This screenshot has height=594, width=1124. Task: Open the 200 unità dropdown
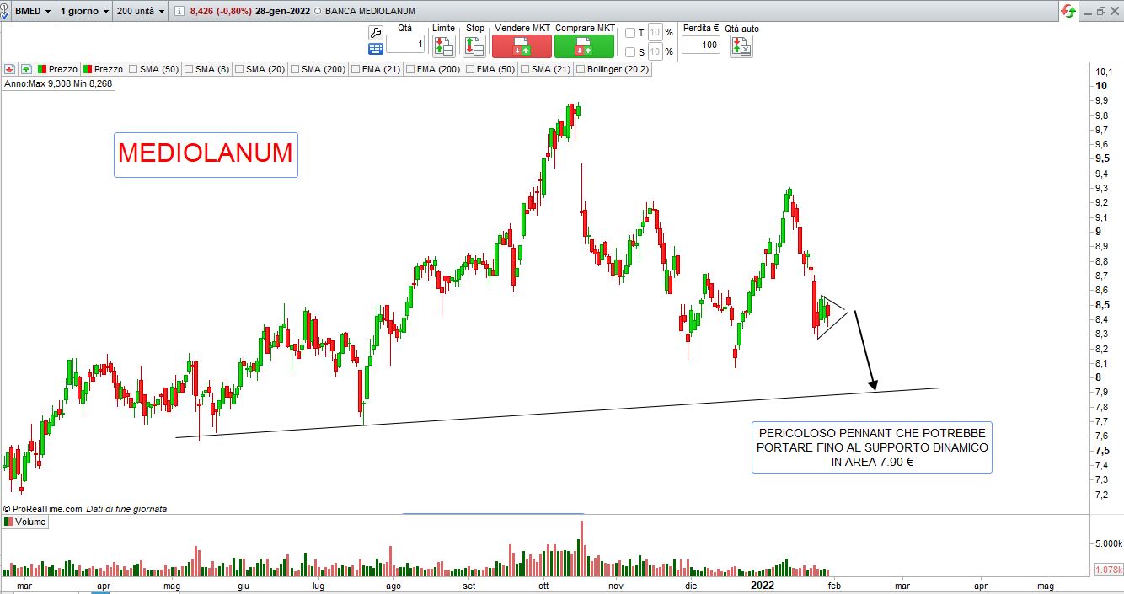coord(141,11)
